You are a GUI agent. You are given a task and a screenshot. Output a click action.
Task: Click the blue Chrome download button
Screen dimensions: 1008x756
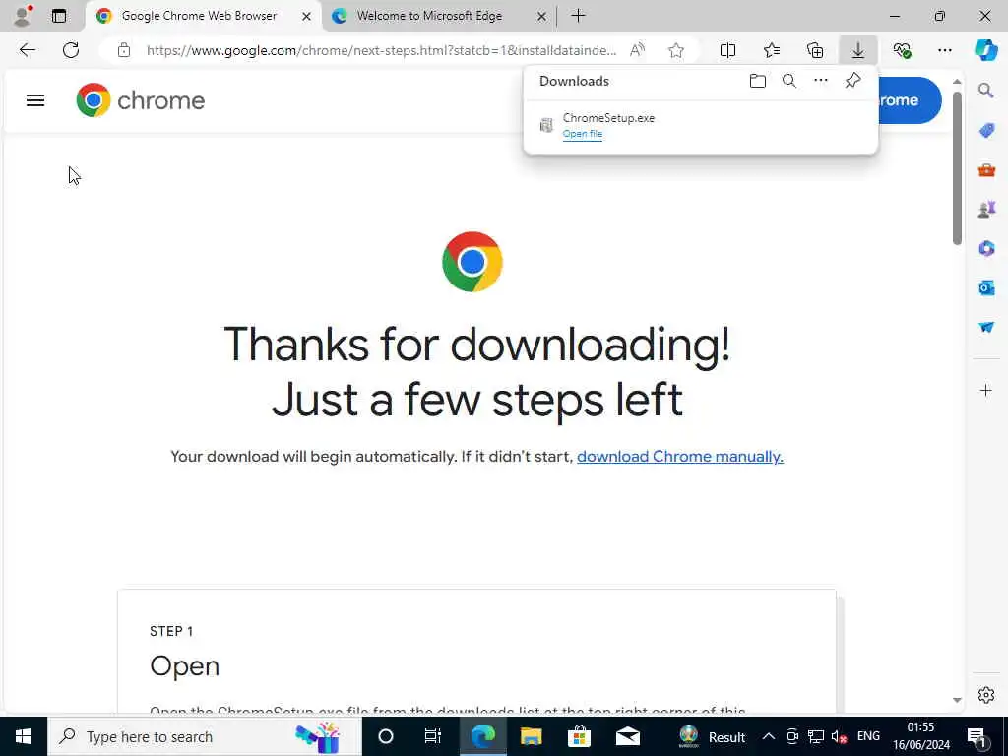[910, 100]
